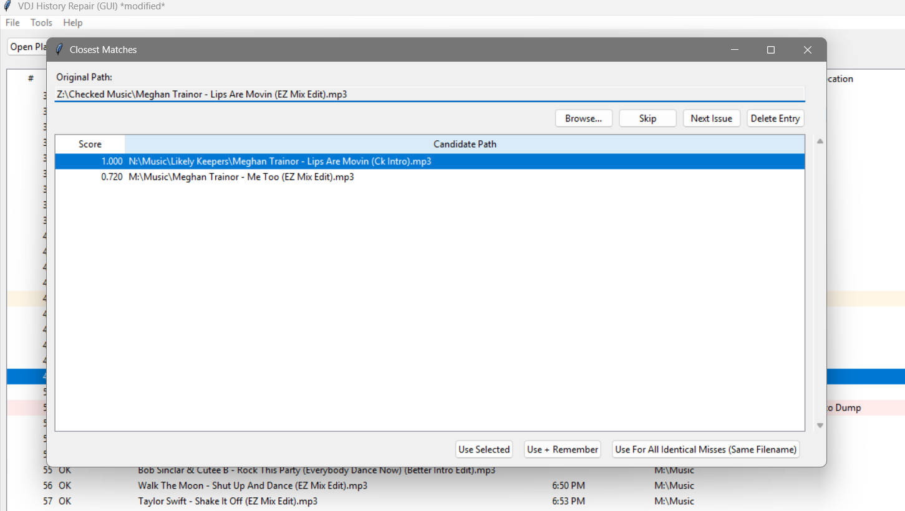Screen dimensions: 905x511
Task: Go to the Next Issue
Action: tap(711, 118)
